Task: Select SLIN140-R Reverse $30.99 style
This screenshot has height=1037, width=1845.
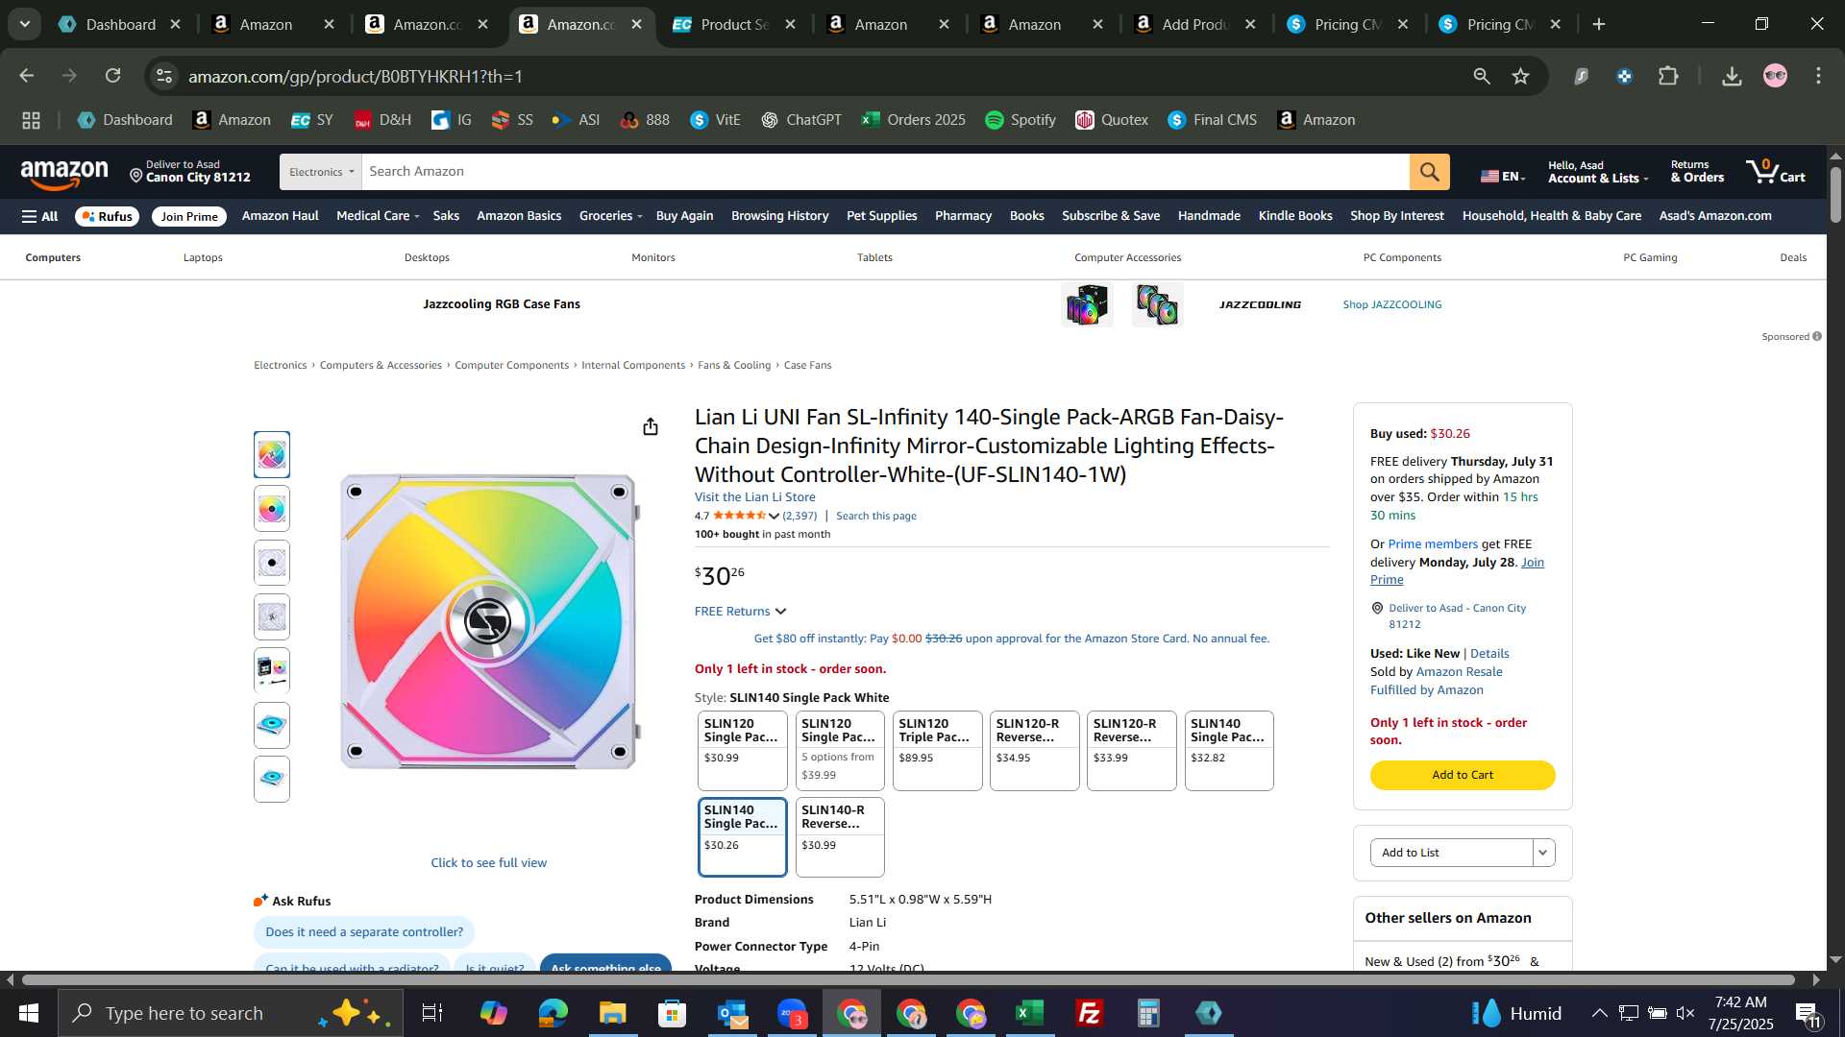Action: pos(840,837)
